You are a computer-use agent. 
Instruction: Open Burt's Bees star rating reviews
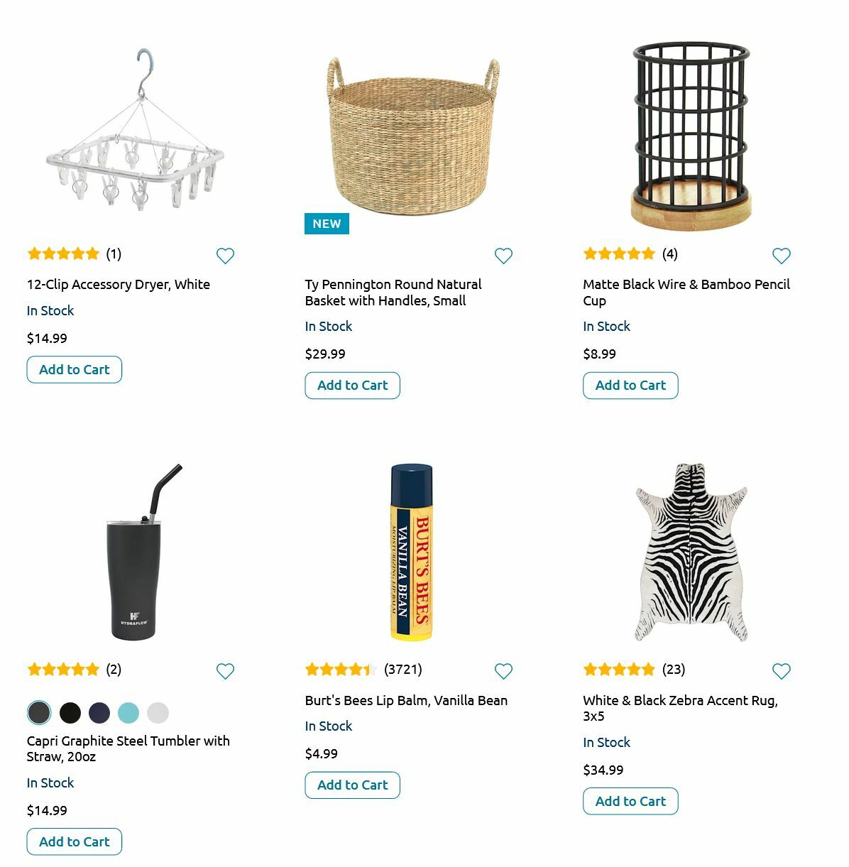(341, 669)
